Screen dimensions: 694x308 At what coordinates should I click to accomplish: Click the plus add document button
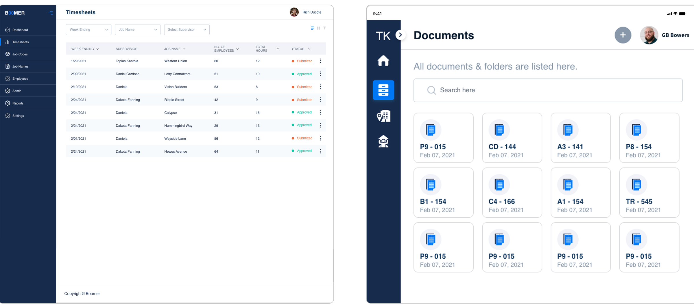pos(623,35)
